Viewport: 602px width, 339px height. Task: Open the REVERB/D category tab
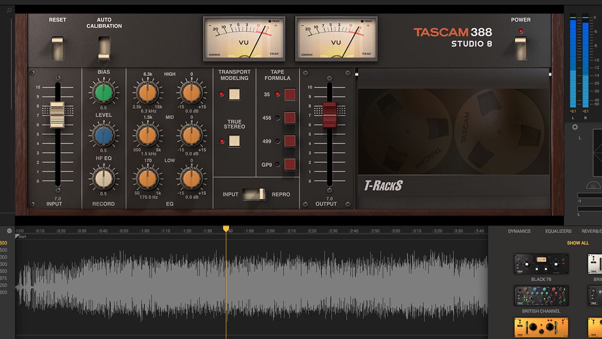coord(591,231)
